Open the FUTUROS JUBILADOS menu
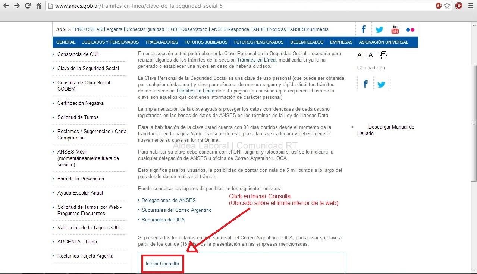Viewport: 477px width, 274px height. (206, 42)
